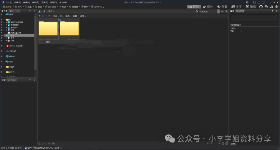Switch to the 日历 calendar tab
Screen dimensions: 280x150
[x=17, y=11]
